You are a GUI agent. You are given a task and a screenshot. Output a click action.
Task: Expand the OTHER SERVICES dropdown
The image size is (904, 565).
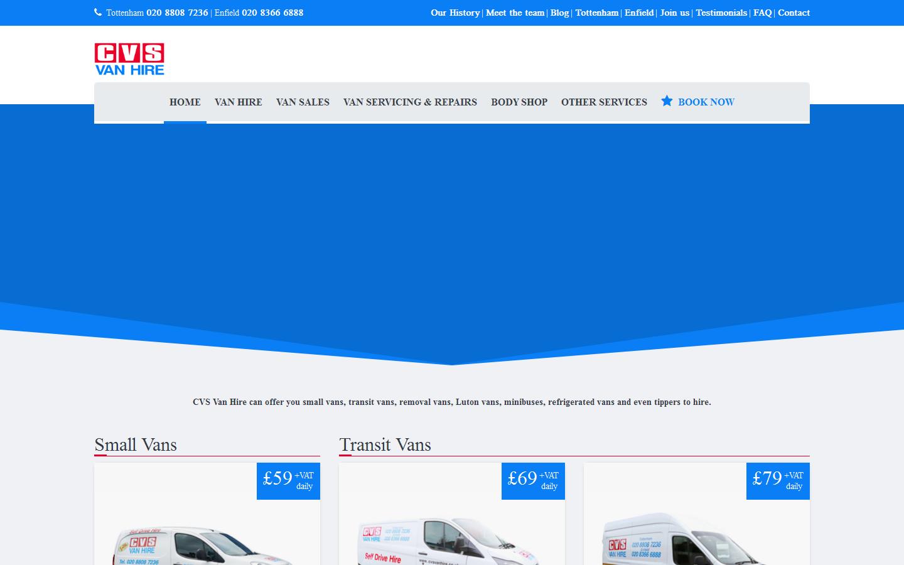[x=604, y=102]
